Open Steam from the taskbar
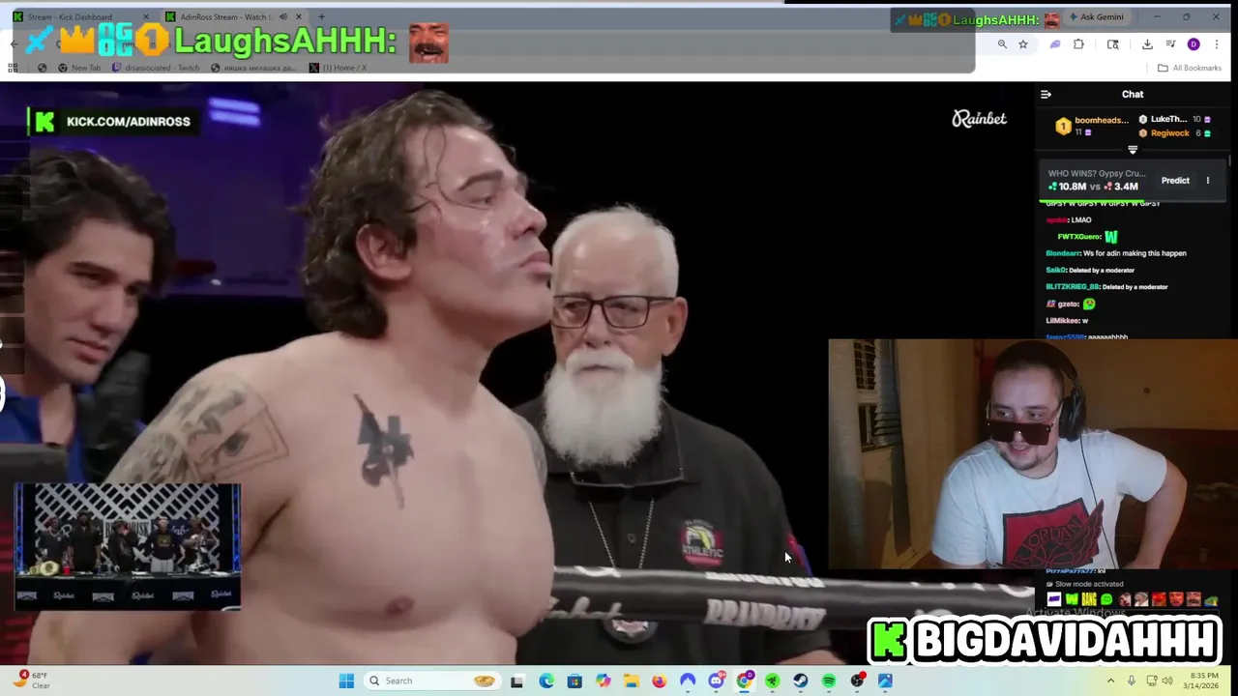Viewport: 1238px width, 696px height. point(801,681)
